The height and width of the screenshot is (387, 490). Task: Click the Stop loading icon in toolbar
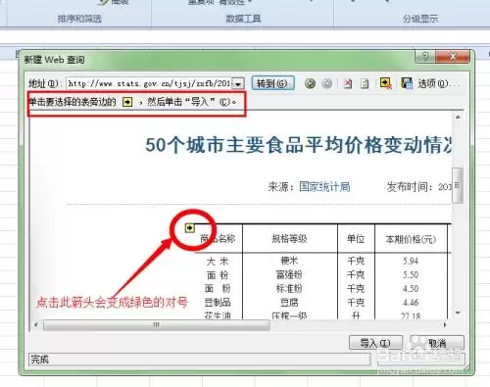tap(348, 83)
